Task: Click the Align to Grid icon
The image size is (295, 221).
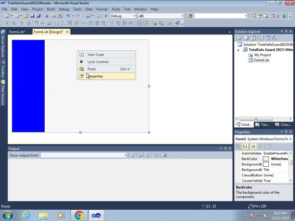Action: [7, 23]
